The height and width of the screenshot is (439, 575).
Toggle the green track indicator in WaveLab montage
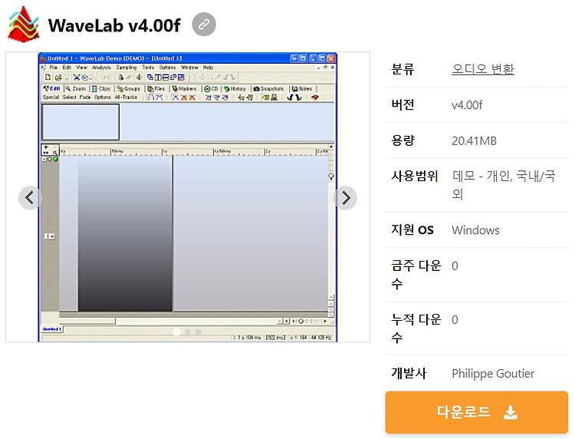tap(56, 159)
